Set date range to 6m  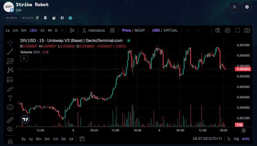pyautogui.click(x=39, y=139)
